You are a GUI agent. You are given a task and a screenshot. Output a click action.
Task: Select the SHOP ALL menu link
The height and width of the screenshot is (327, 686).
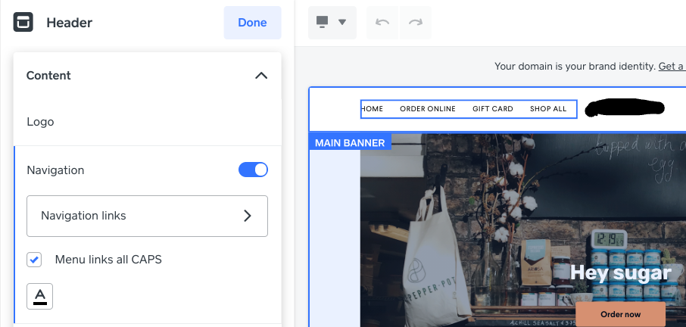click(x=548, y=109)
